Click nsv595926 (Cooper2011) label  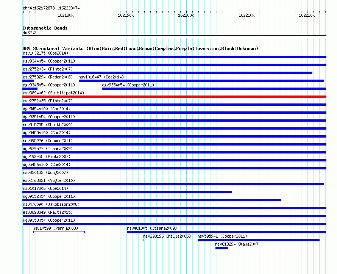(48, 141)
